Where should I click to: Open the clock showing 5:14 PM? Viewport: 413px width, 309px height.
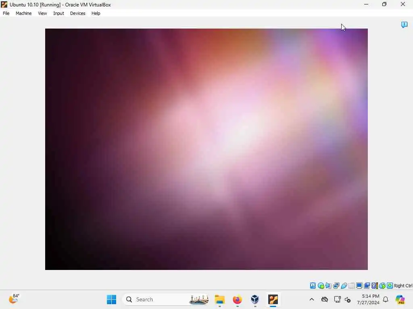pyautogui.click(x=368, y=299)
